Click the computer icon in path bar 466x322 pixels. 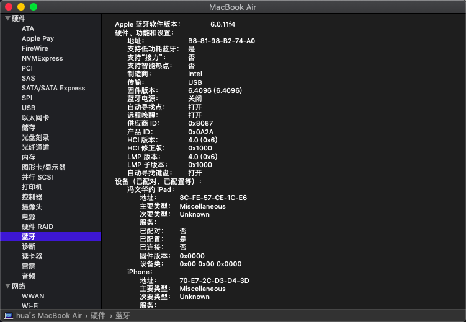9,316
